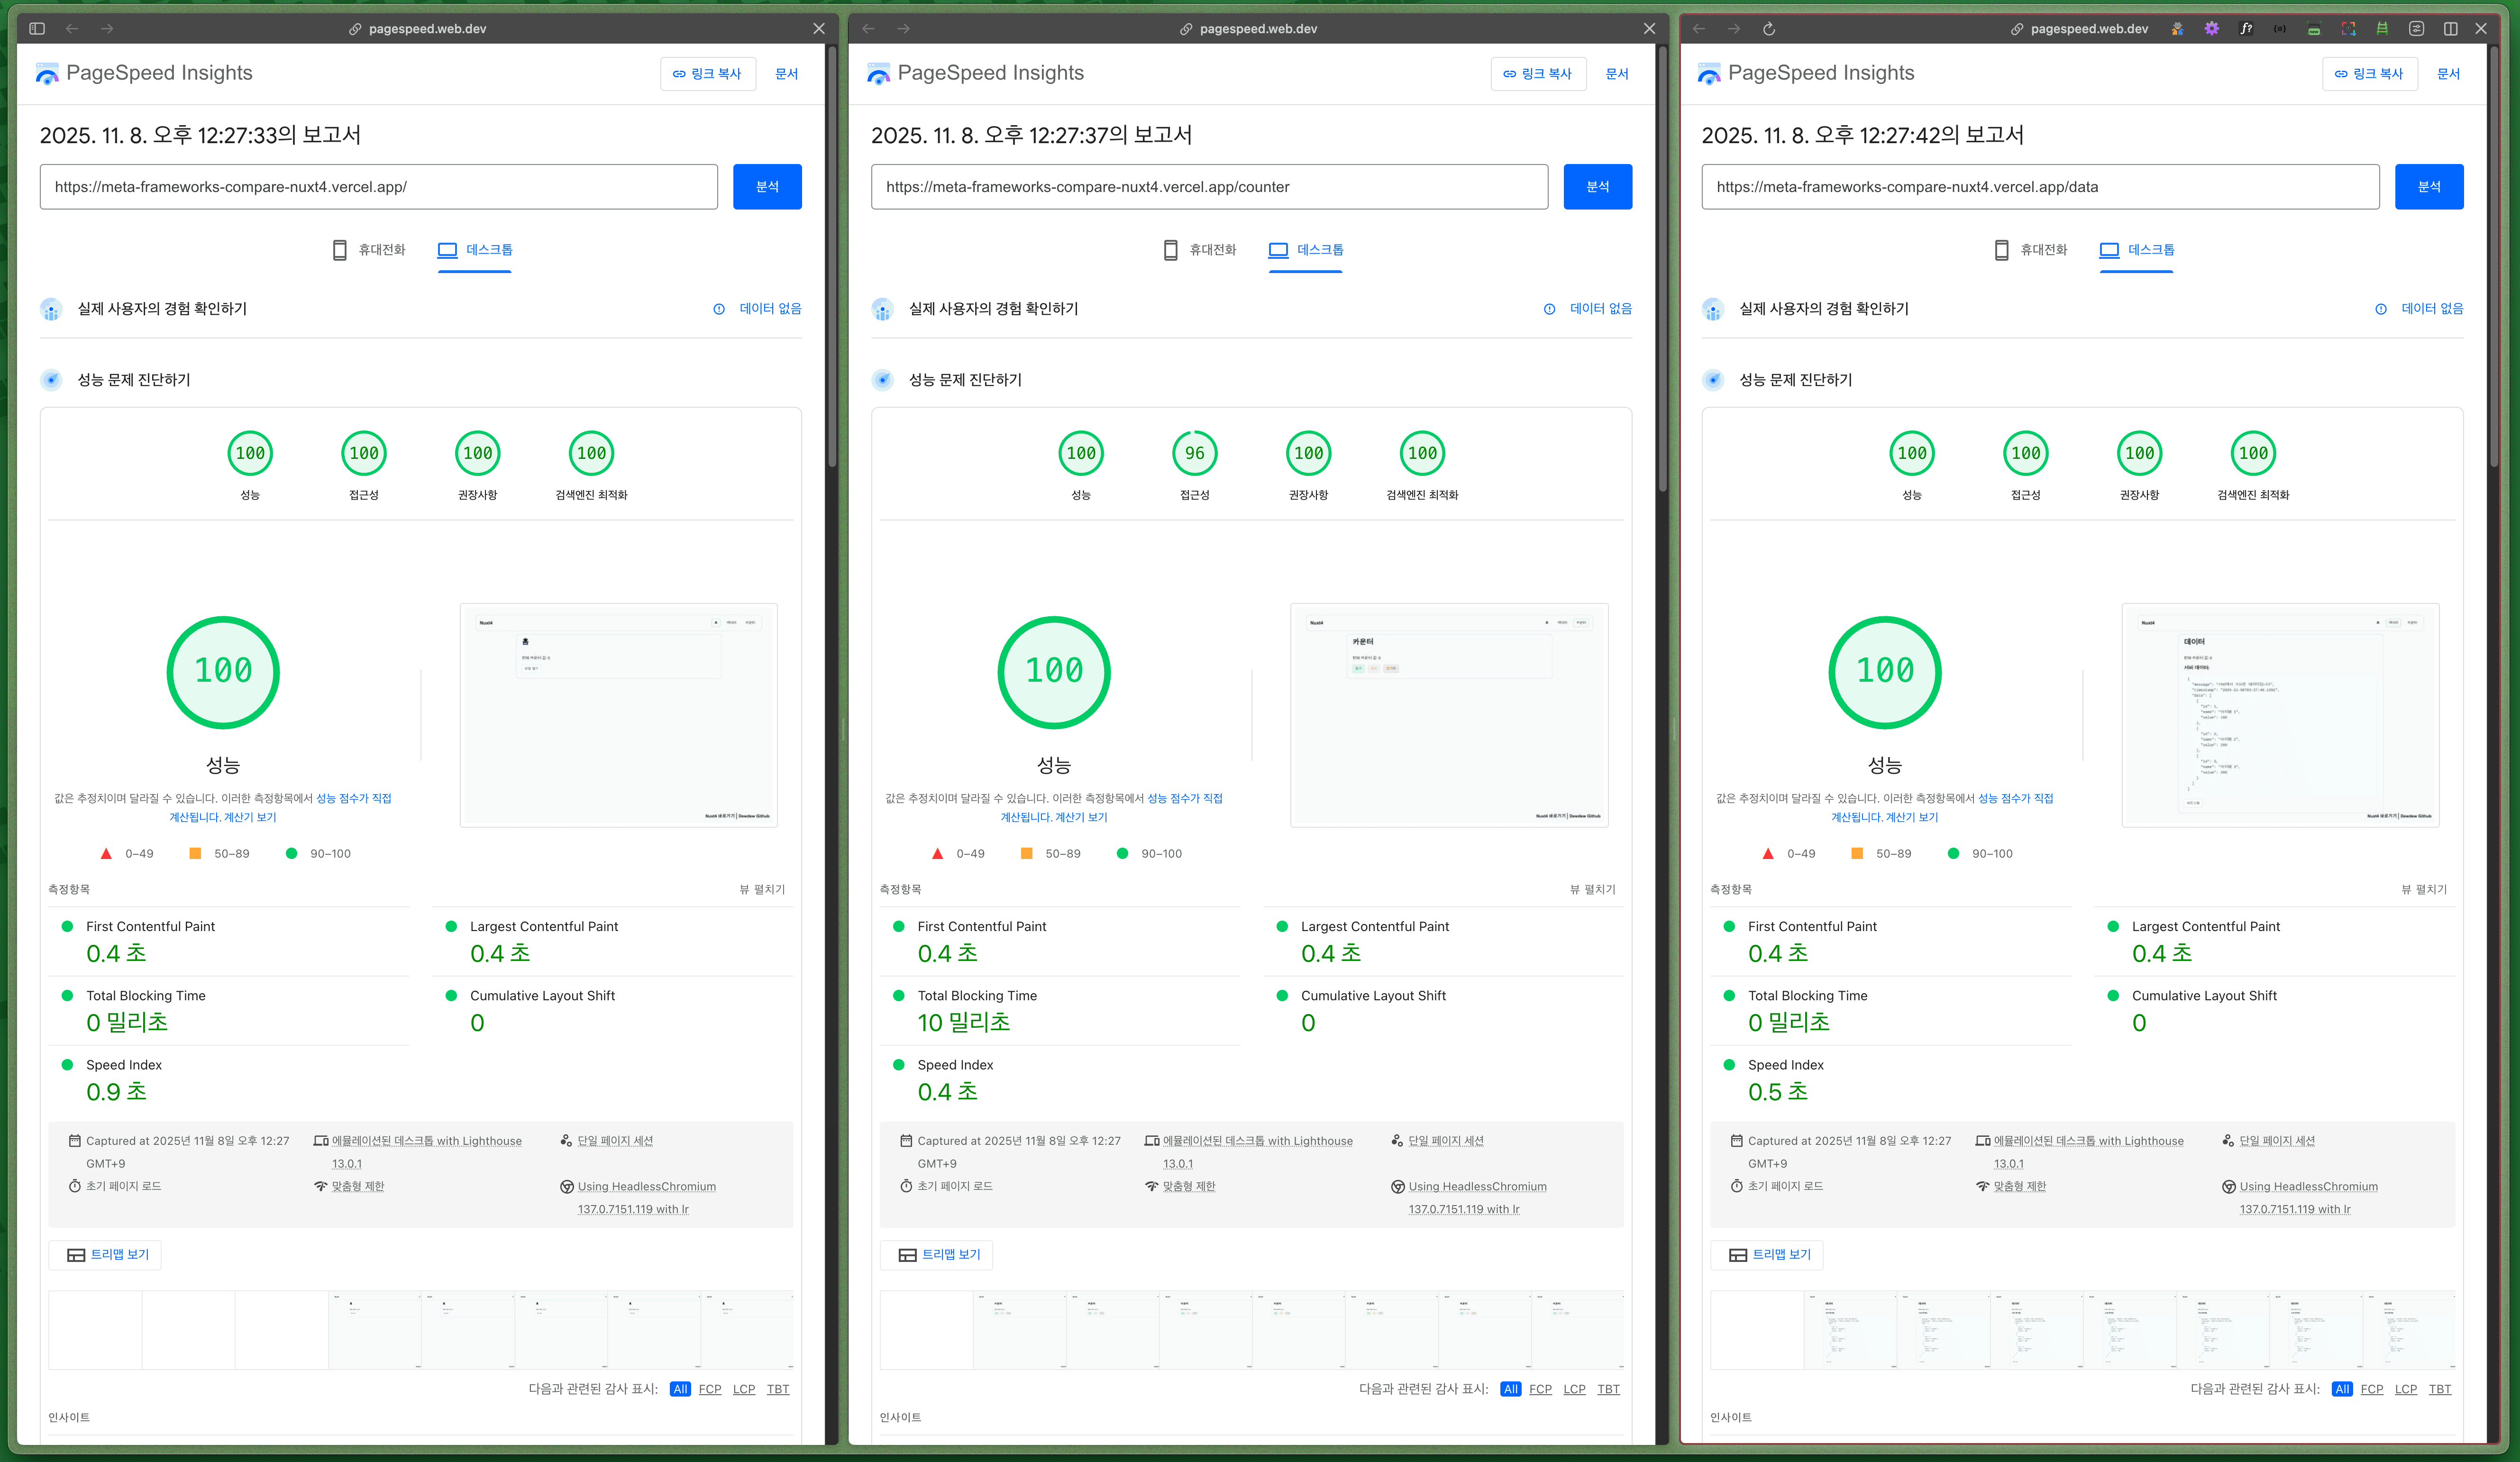Open the 'f?' font extension icon
The image size is (2520, 1462).
tap(2246, 29)
